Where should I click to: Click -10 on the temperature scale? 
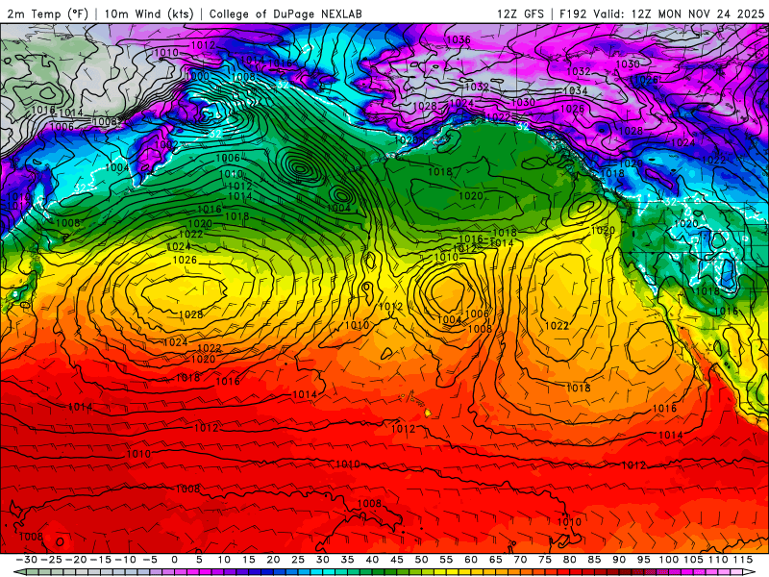pyautogui.click(x=125, y=560)
